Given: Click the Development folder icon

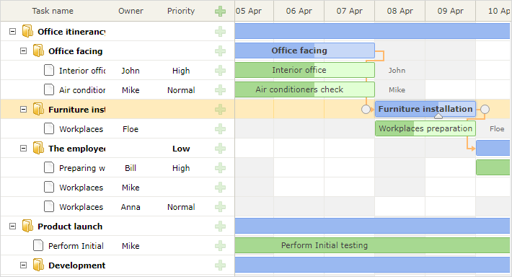Looking at the screenshot, I should (38, 265).
